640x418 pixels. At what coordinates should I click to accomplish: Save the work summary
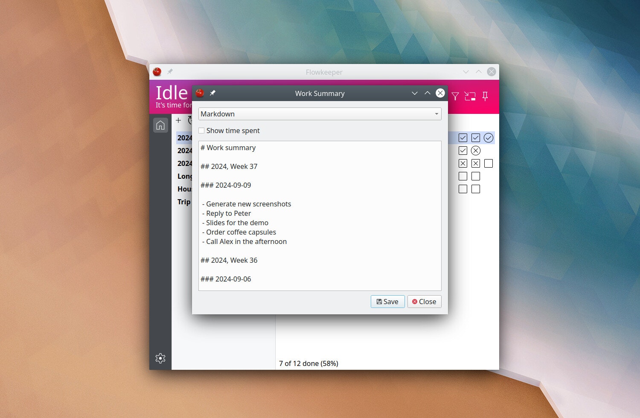pos(387,302)
